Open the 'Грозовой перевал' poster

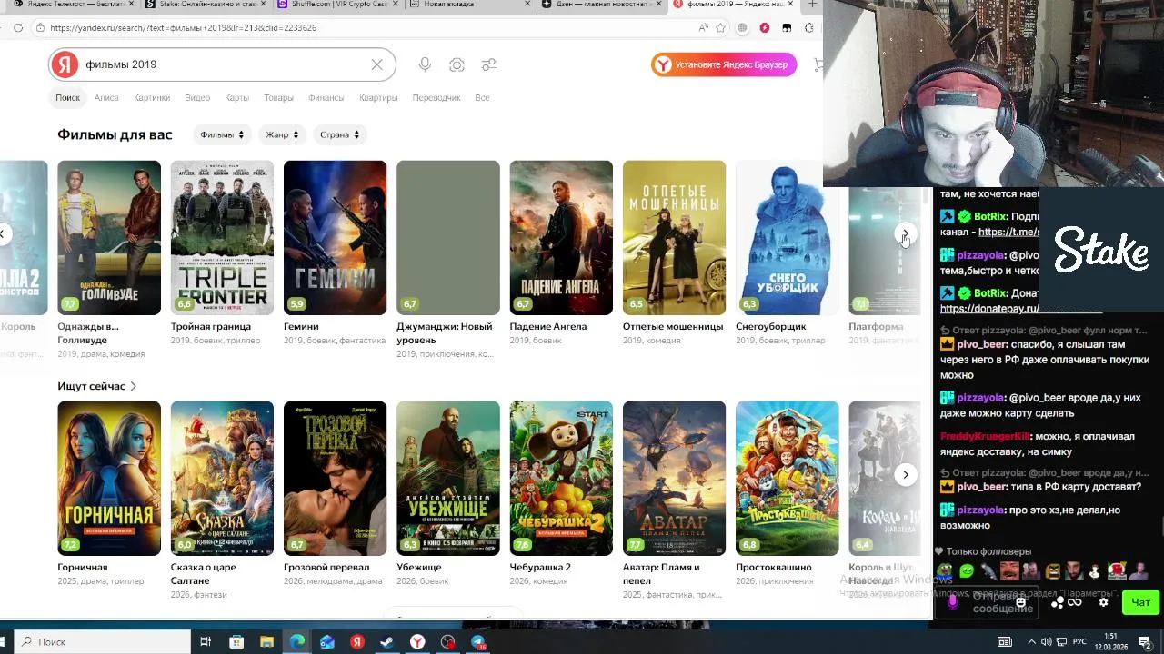pos(335,479)
